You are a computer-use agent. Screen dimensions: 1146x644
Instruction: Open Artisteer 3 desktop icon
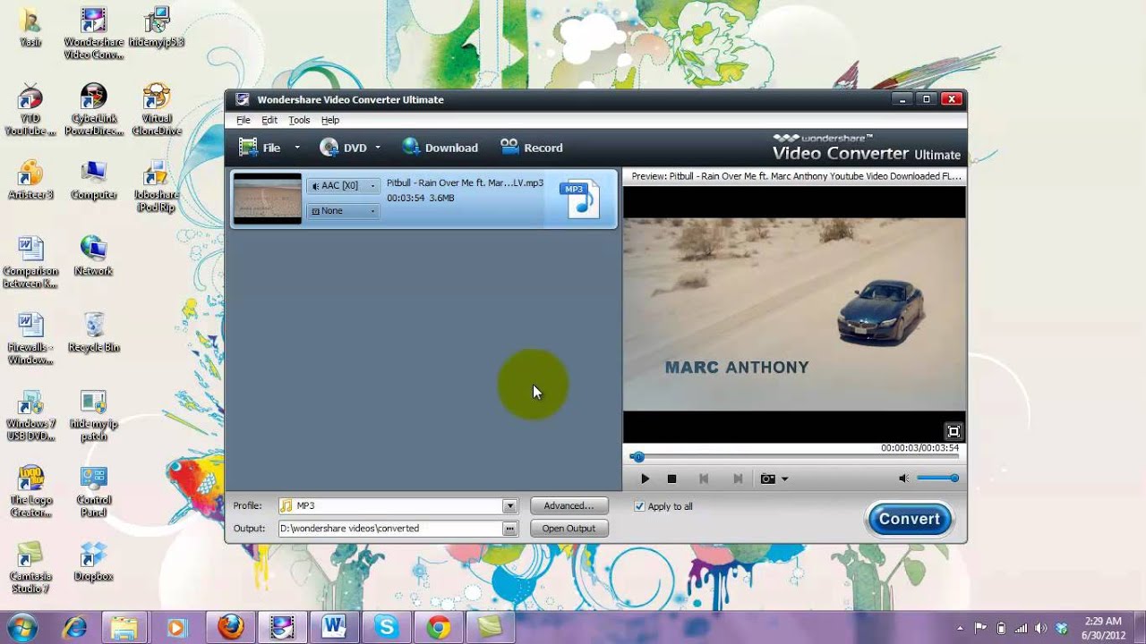point(30,181)
